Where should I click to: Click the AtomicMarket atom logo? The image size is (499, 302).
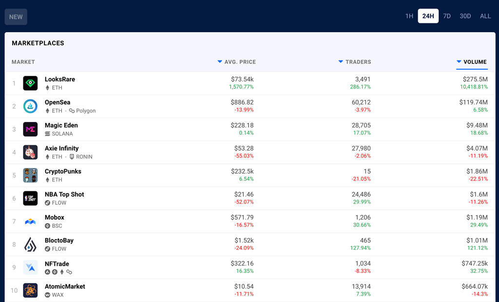[30, 290]
